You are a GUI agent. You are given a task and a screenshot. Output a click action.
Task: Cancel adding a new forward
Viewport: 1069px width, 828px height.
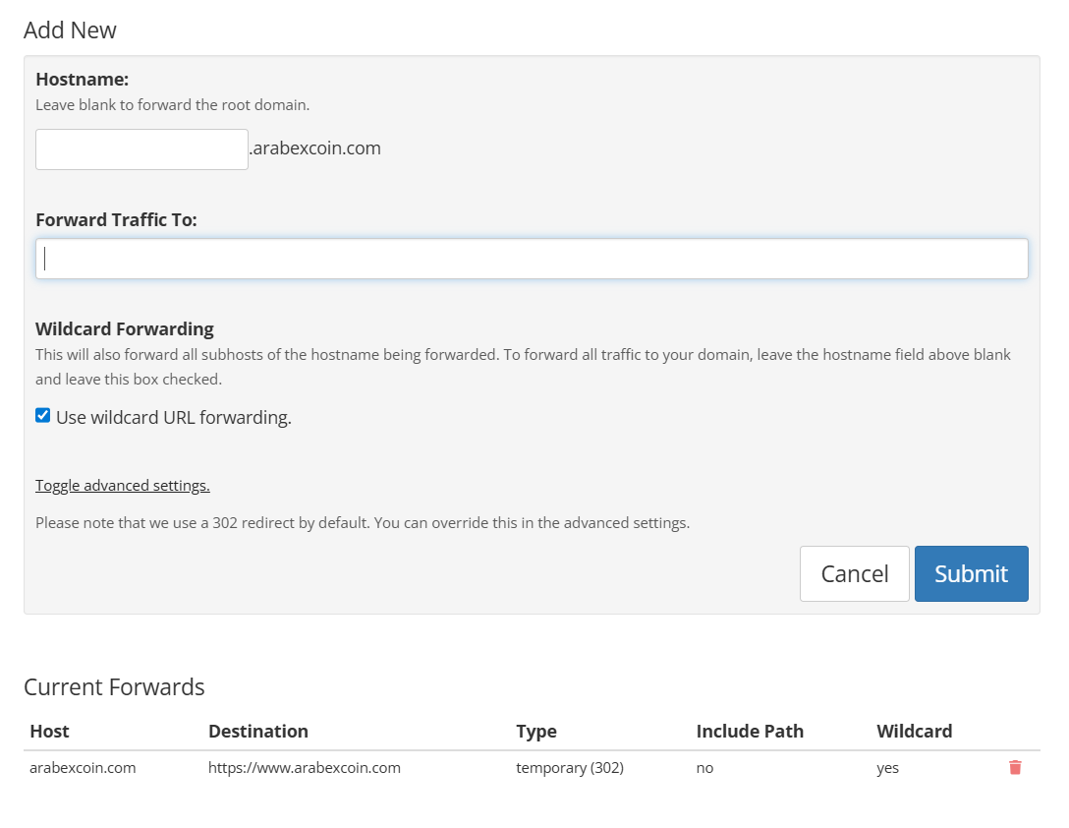[x=854, y=573]
